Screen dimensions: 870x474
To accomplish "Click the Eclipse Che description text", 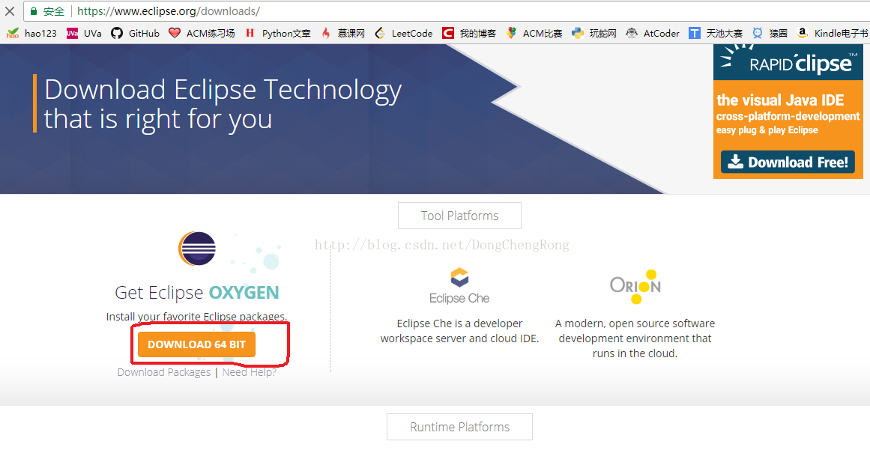I will 459,331.
